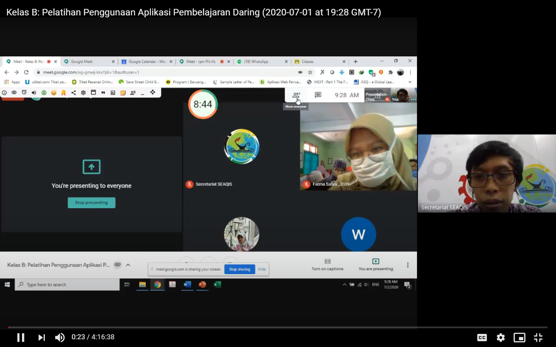The image size is (556, 347).
Task: Open the YouTube player settings gear
Action: click(501, 337)
